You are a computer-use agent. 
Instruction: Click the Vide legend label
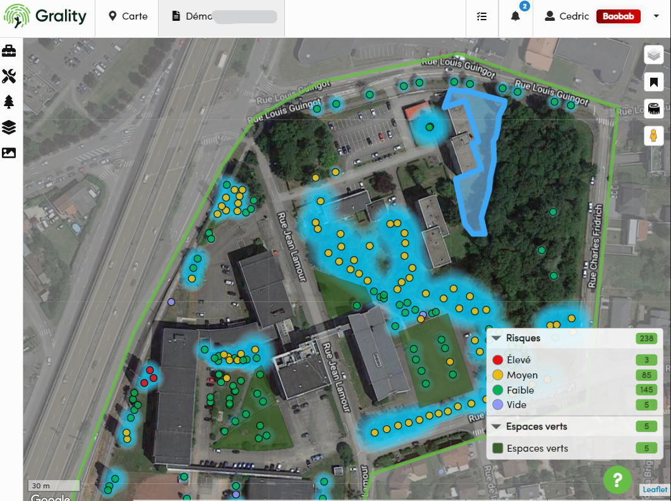[516, 405]
